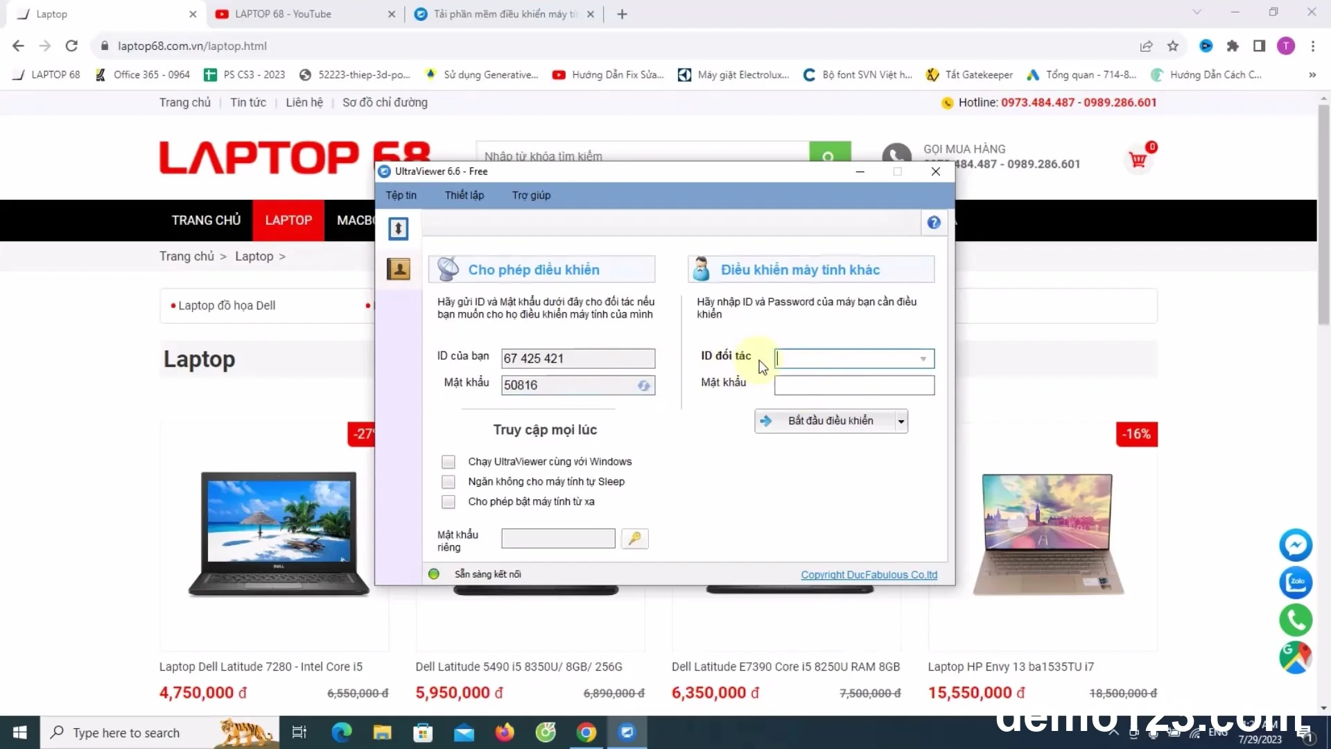The width and height of the screenshot is (1331, 749).
Task: Open File Explorer from the taskbar
Action: point(382,732)
